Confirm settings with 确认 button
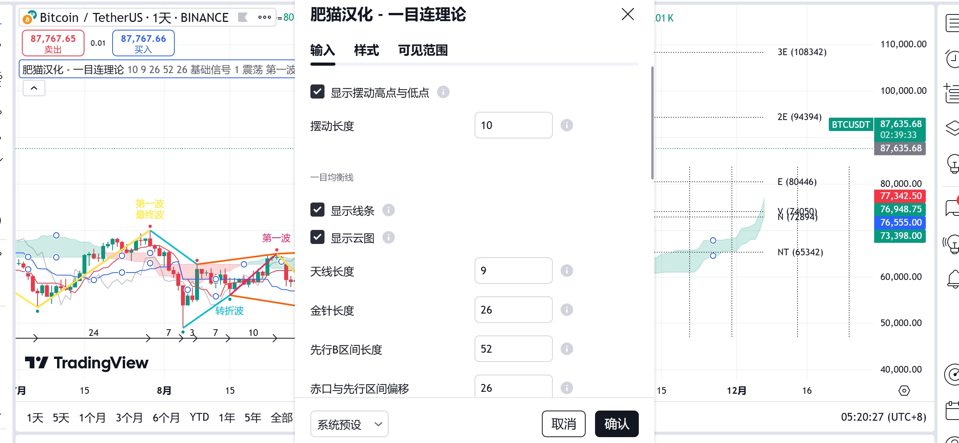959x443 pixels. coord(617,424)
